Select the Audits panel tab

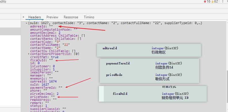coord(3,2)
